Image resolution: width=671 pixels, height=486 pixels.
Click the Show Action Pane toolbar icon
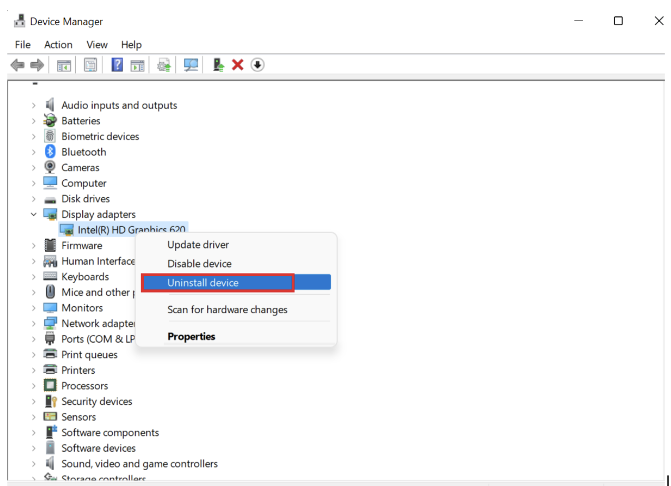137,64
